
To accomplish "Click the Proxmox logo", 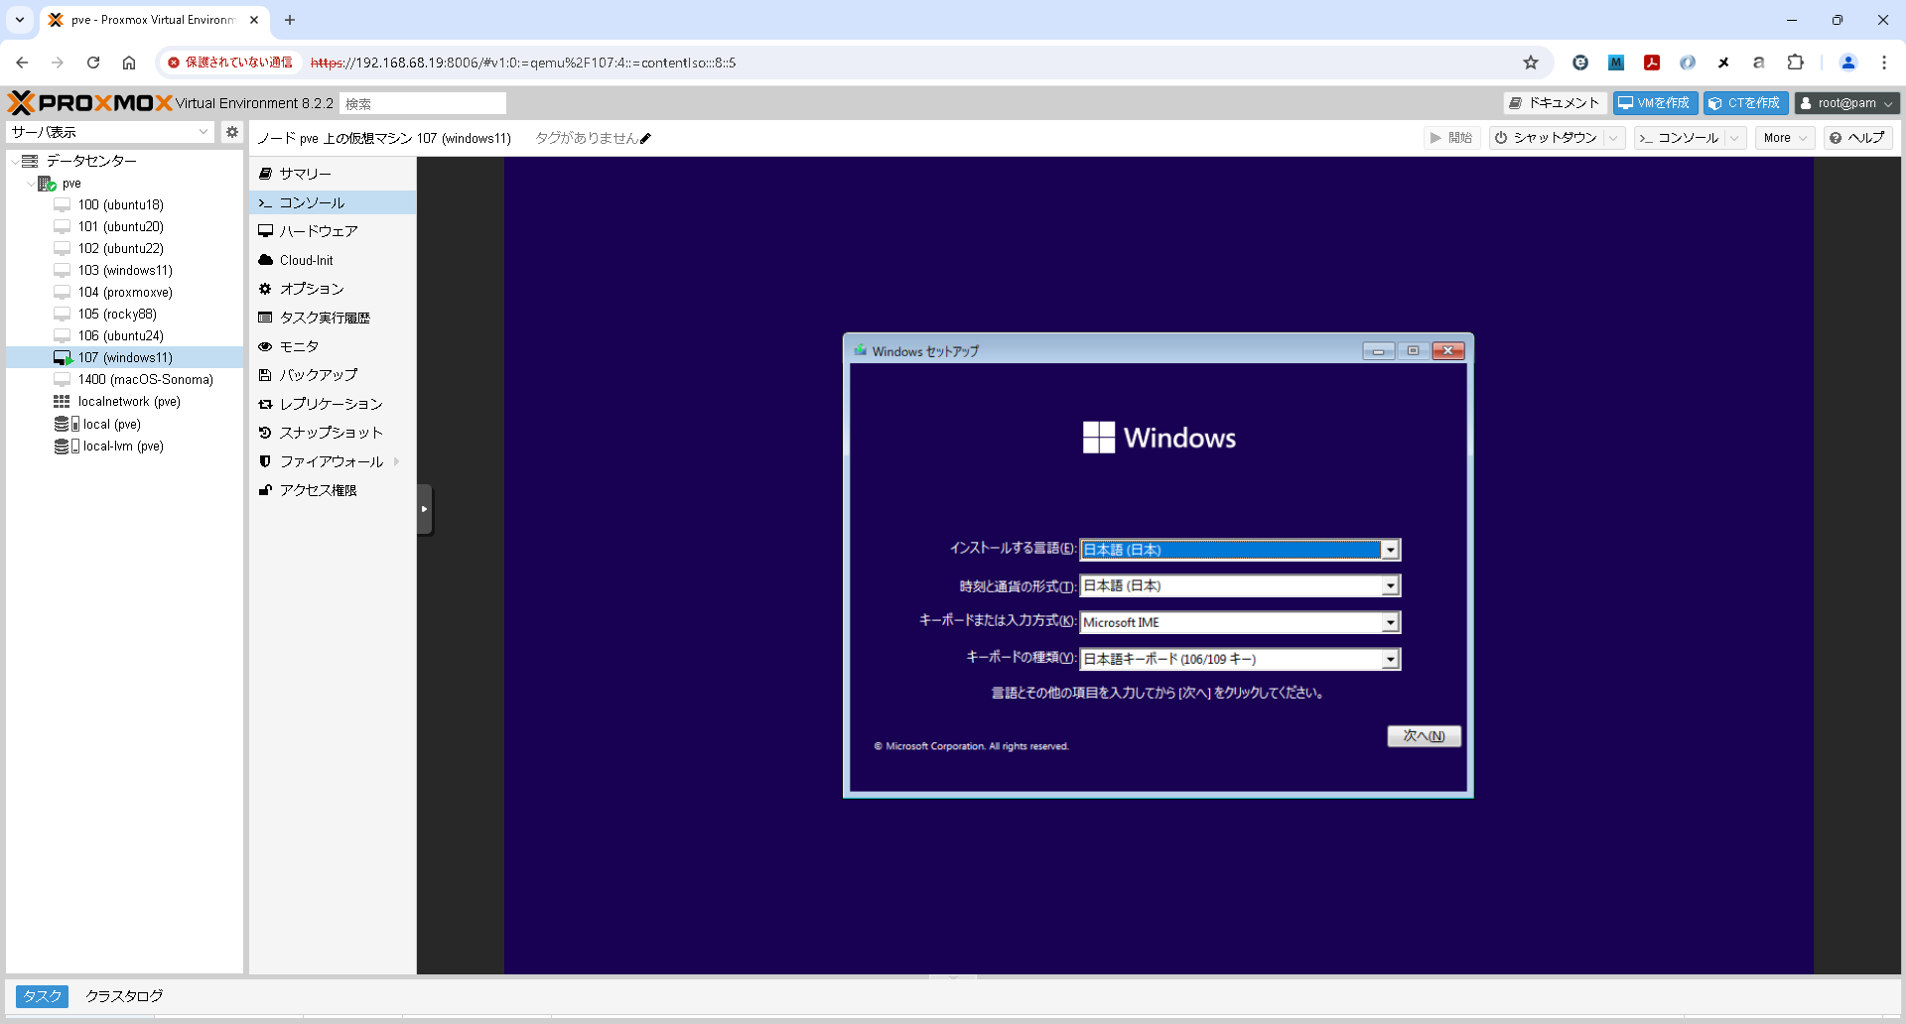I will click(x=90, y=102).
